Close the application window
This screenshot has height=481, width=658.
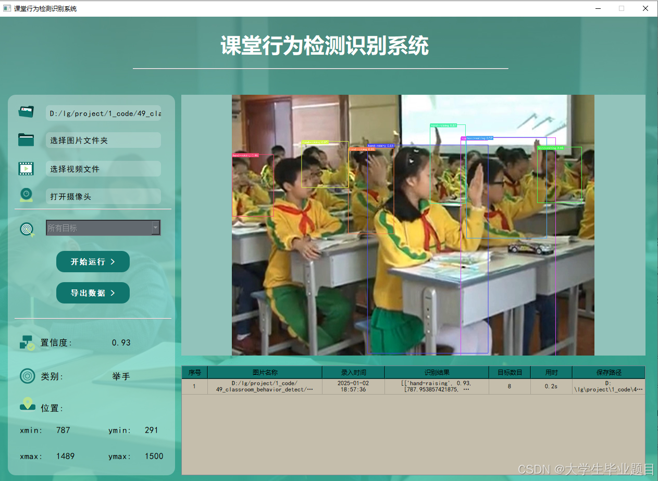point(645,8)
